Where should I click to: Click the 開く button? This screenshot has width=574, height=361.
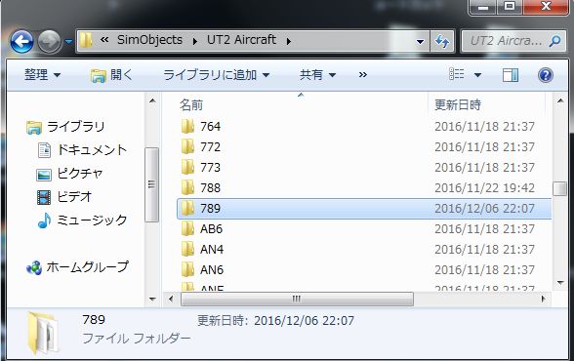[111, 75]
